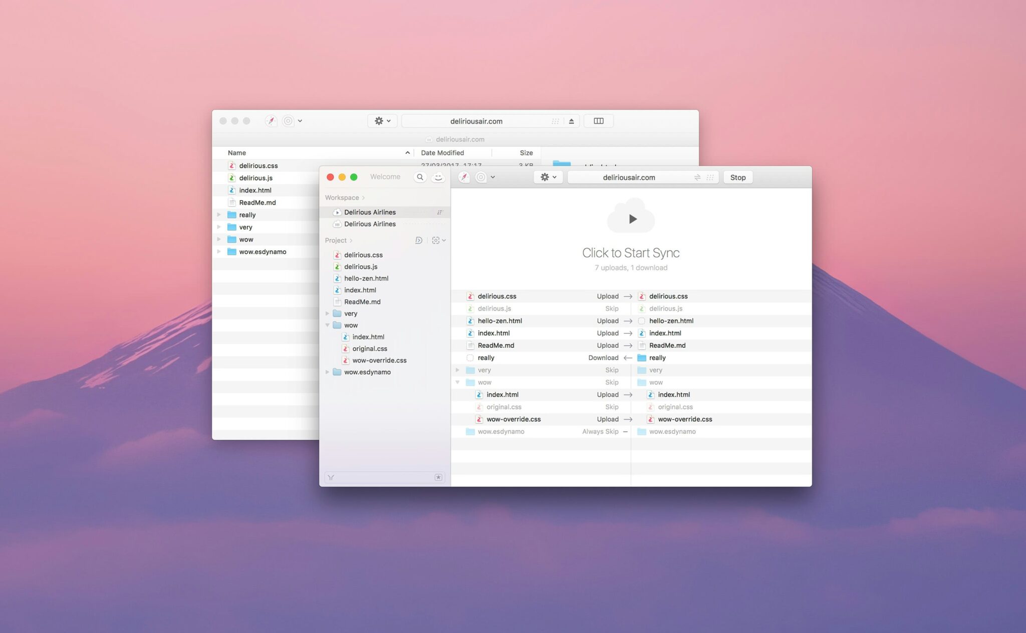Click the smiling Panic cloud account icon
This screenshot has height=633, width=1026.
438,177
